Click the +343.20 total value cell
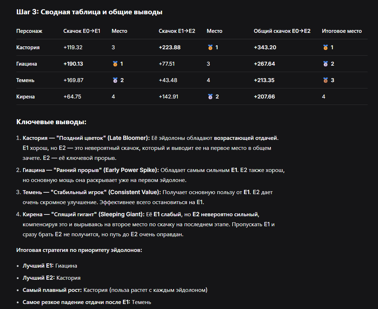The width and height of the screenshot is (378, 309). tap(265, 47)
